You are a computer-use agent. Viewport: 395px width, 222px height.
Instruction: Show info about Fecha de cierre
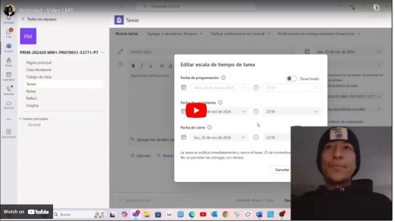209,128
